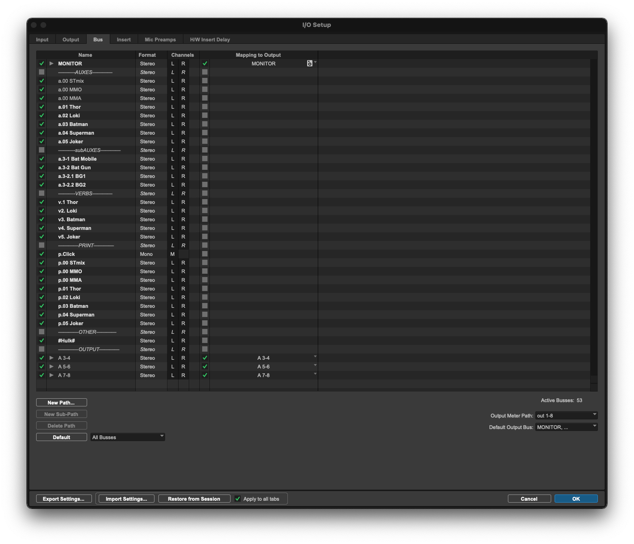
Task: Expand the MONITOR bus disclosure triangle
Action: point(52,63)
